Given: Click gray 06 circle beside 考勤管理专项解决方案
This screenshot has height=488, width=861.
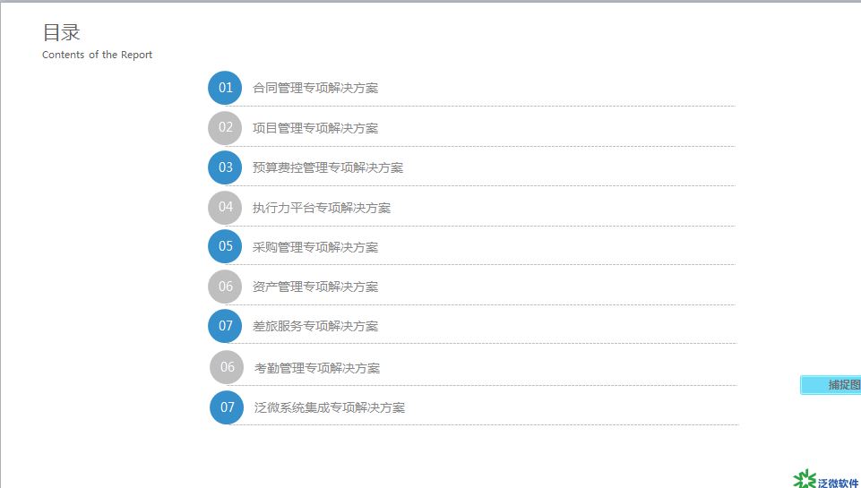Looking at the screenshot, I should tap(227, 367).
